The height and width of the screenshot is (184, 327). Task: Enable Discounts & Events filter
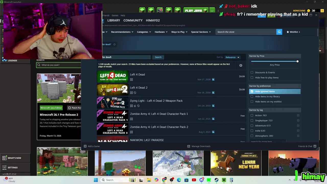(x=252, y=73)
